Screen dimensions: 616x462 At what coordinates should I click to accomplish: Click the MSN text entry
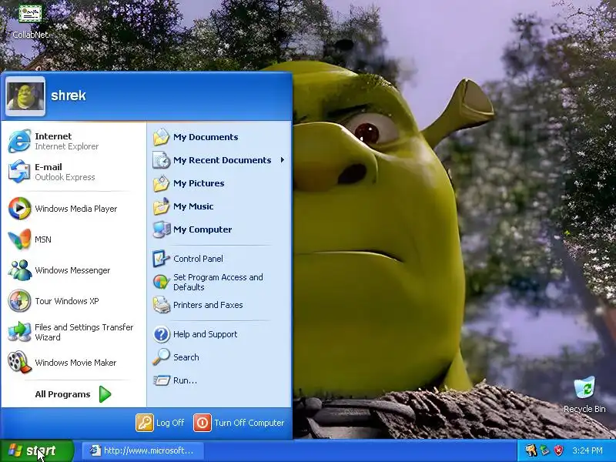pos(43,239)
